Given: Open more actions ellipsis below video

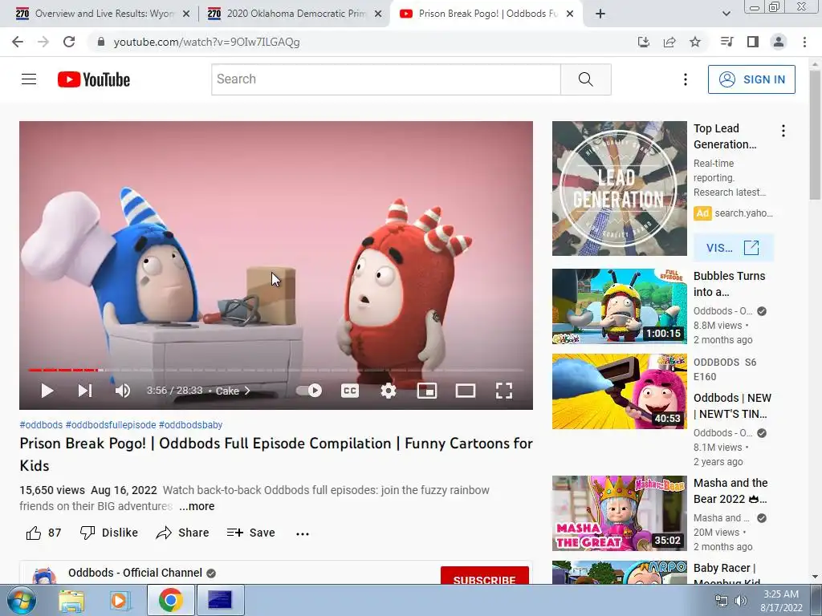Looking at the screenshot, I should pos(303,533).
